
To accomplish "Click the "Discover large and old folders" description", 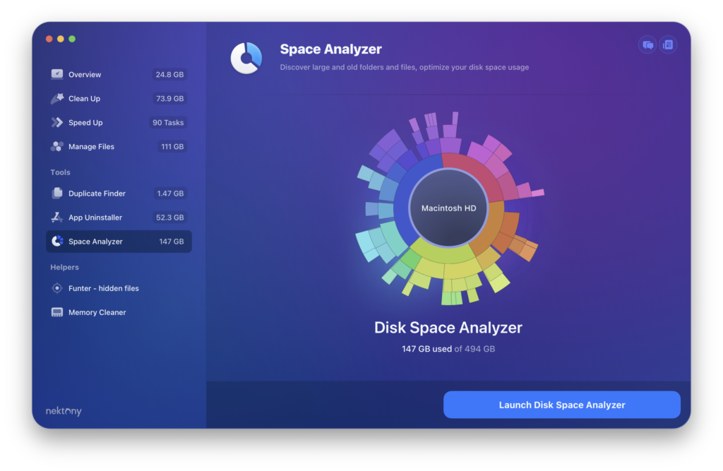I will [x=405, y=67].
